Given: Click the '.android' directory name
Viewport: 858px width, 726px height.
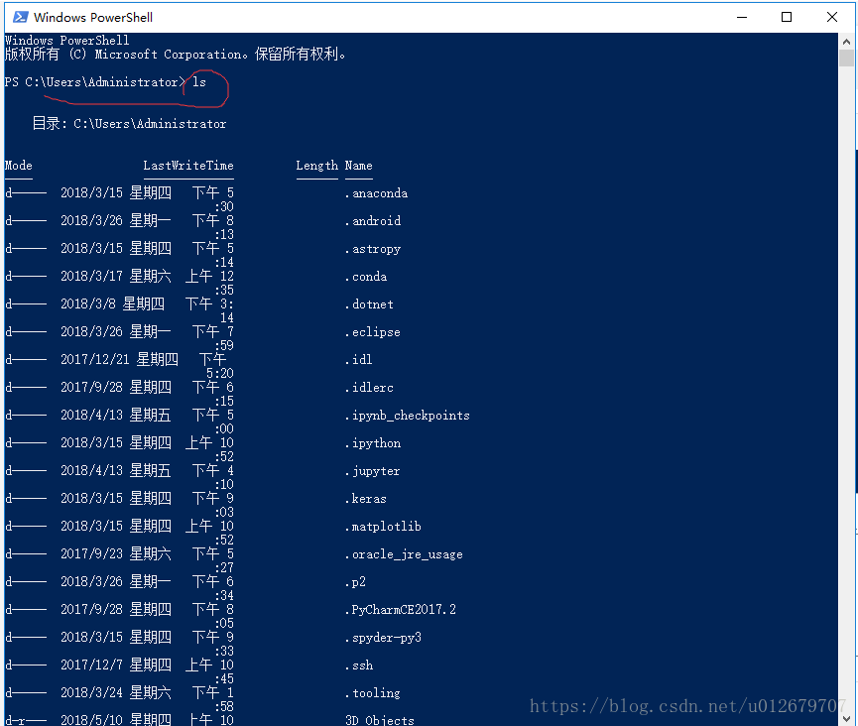Looking at the screenshot, I should coord(373,221).
